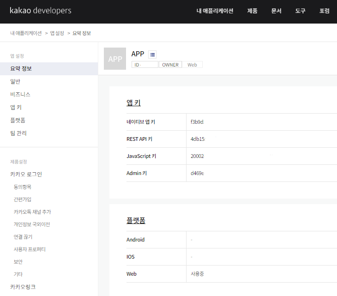Click breadcrumb link 앱 설정
The image size is (337, 296).
57,33
